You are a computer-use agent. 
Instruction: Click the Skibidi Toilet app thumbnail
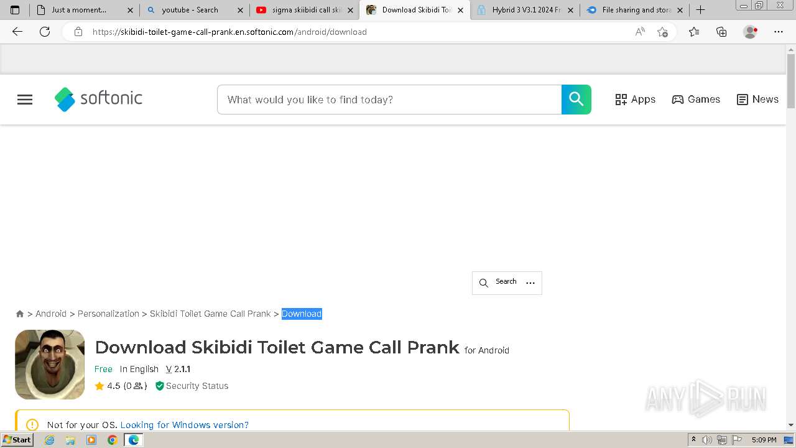click(x=50, y=365)
